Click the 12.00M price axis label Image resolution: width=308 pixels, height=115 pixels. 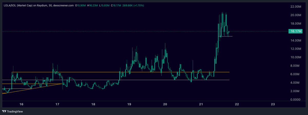click(x=295, y=49)
